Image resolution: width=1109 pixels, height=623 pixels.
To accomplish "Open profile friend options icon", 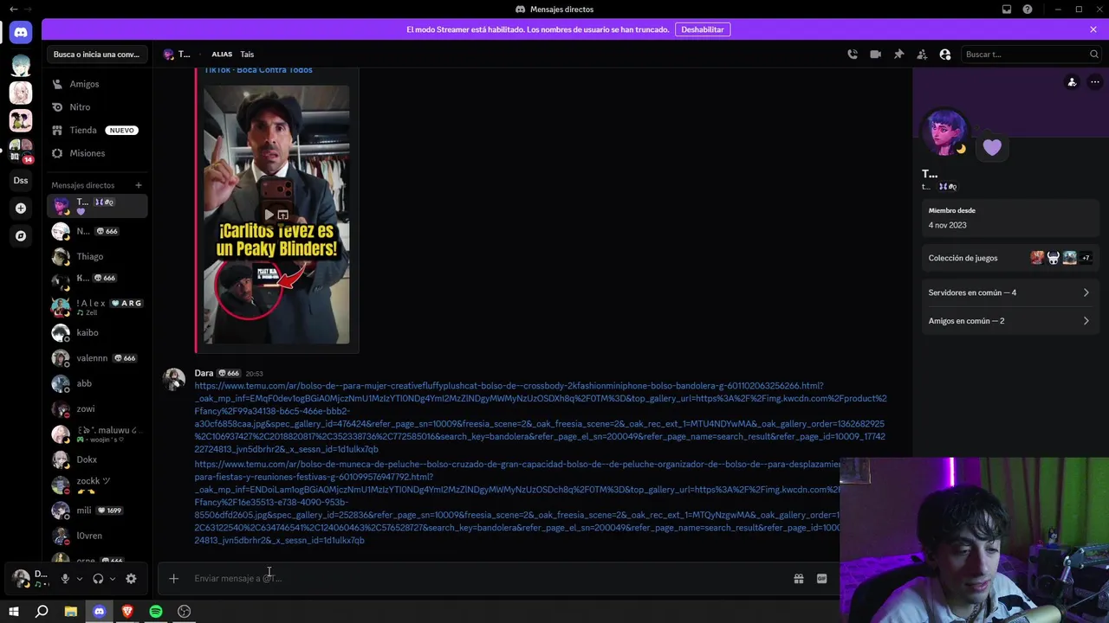I will point(1072,82).
